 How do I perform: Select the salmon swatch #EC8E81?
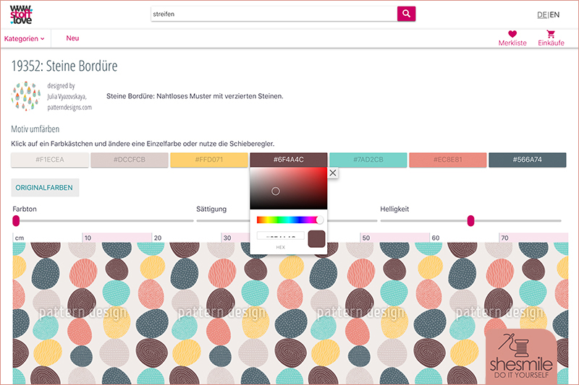click(x=447, y=160)
